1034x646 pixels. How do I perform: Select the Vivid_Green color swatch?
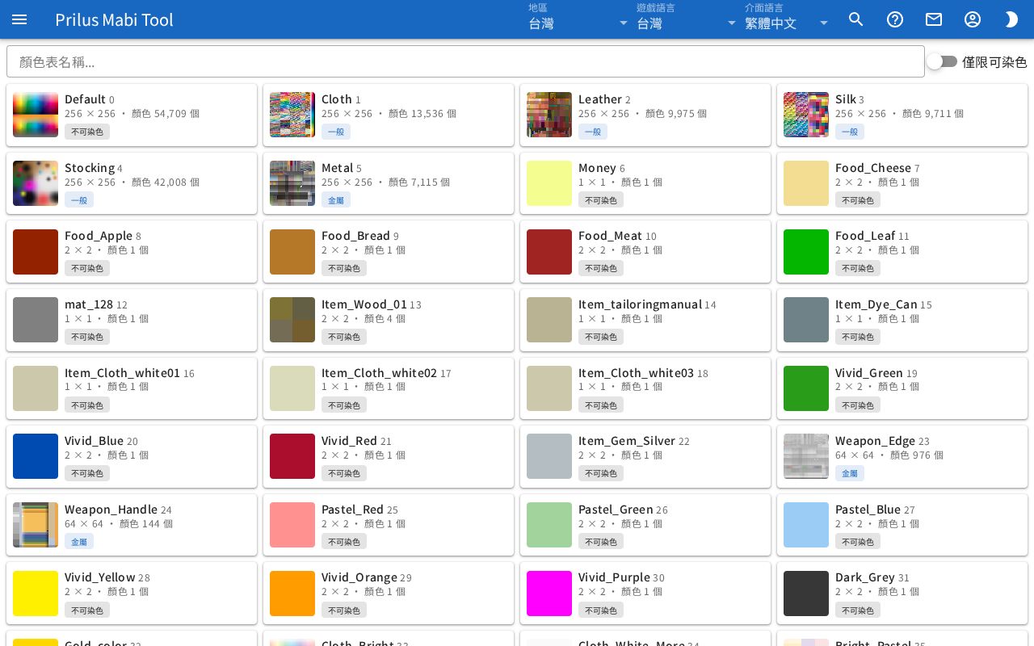(806, 388)
